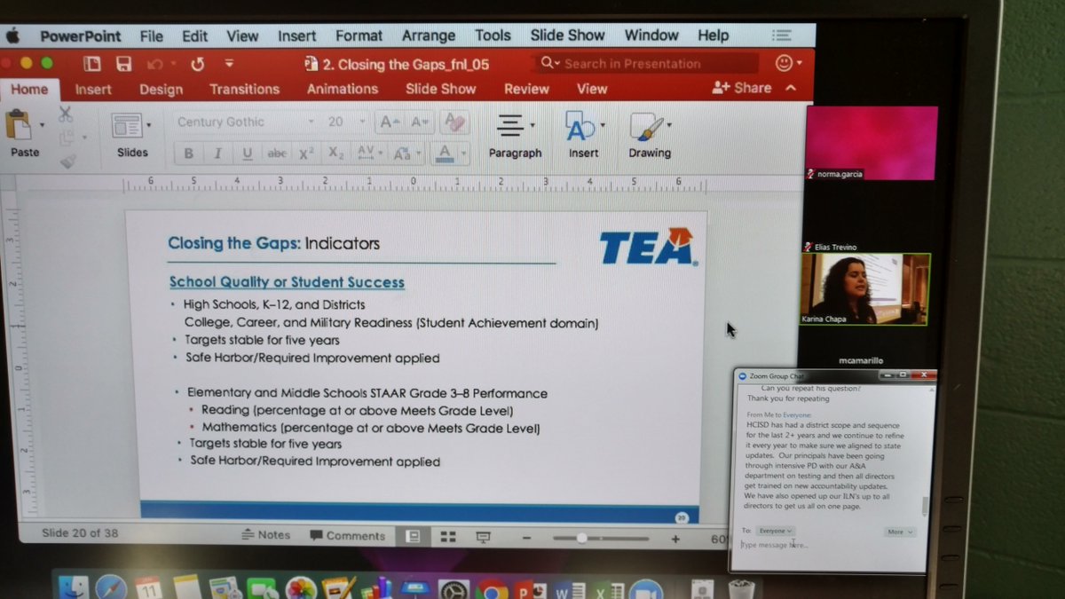This screenshot has height=599, width=1065.
Task: Switch to the Transitions ribbon tab
Action: tap(244, 89)
